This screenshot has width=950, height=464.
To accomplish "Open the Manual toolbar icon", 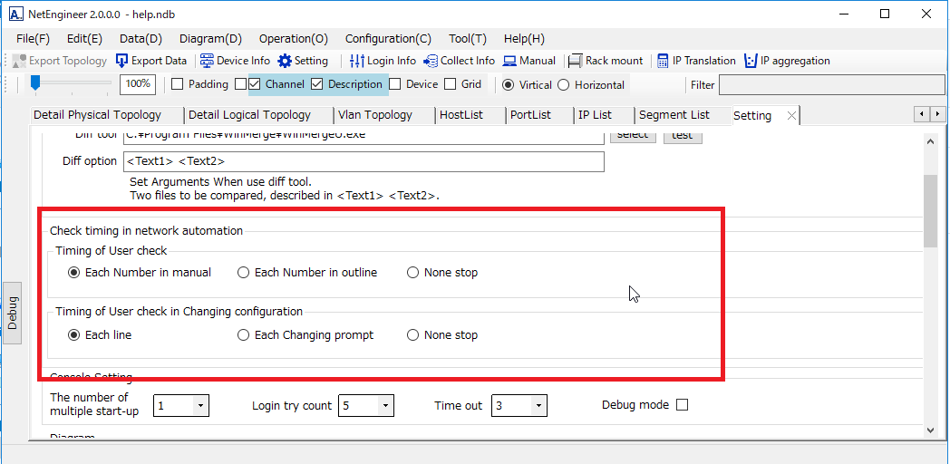I will [509, 61].
